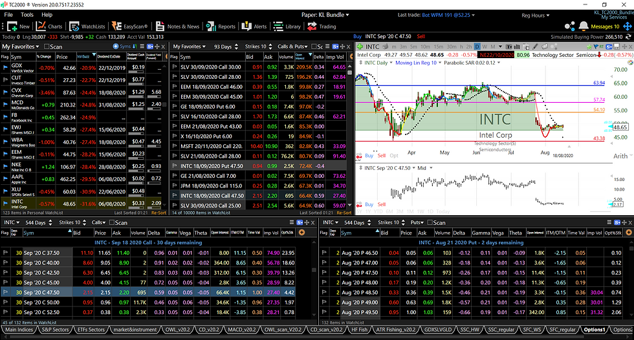Click the INTC row in My Favorites

click(x=83, y=204)
